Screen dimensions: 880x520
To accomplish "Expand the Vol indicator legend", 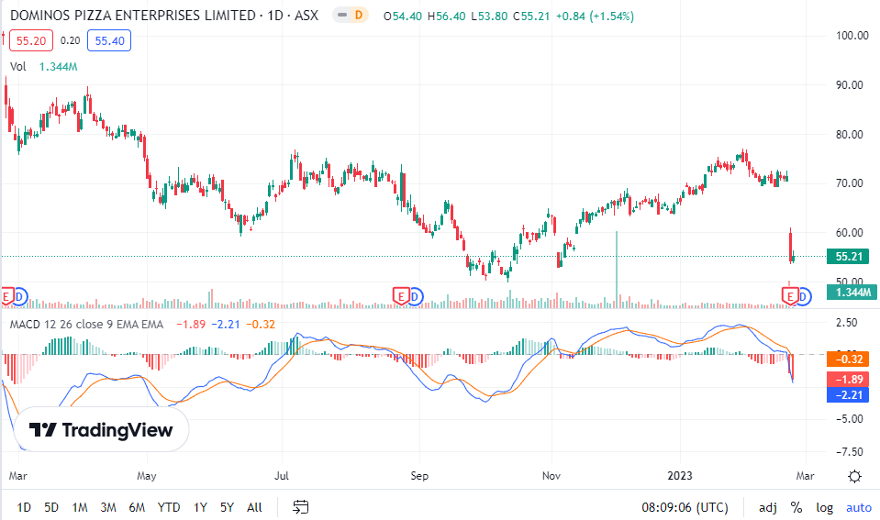I will pyautogui.click(x=18, y=66).
